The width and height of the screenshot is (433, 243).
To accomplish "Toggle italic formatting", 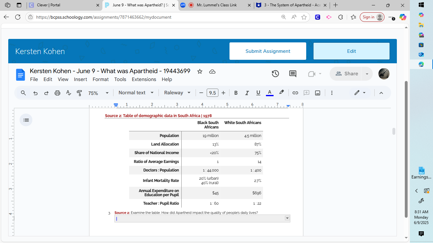I will 247,93.
